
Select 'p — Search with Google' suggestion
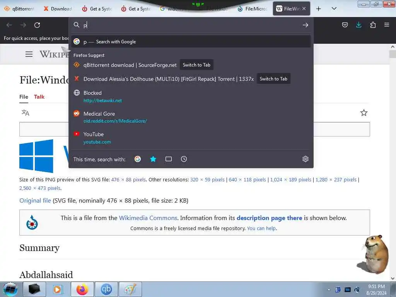[x=191, y=42]
